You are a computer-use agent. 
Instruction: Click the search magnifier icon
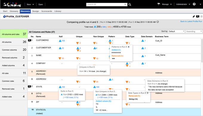130,4
